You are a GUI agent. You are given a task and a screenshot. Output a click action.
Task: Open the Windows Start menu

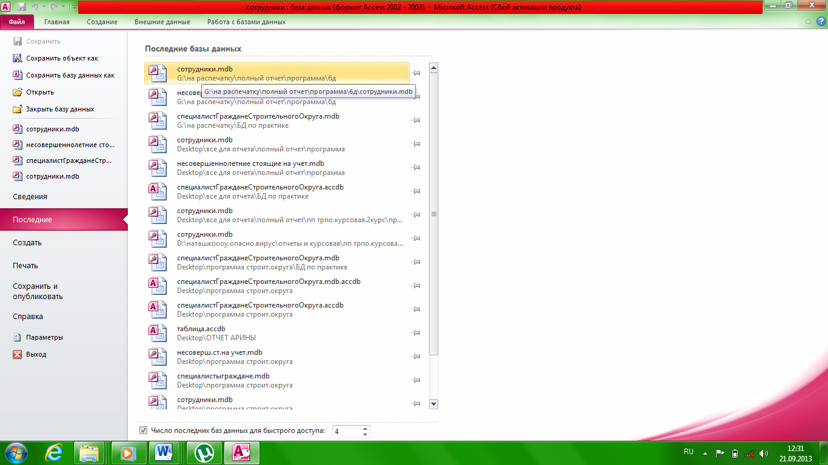16,453
